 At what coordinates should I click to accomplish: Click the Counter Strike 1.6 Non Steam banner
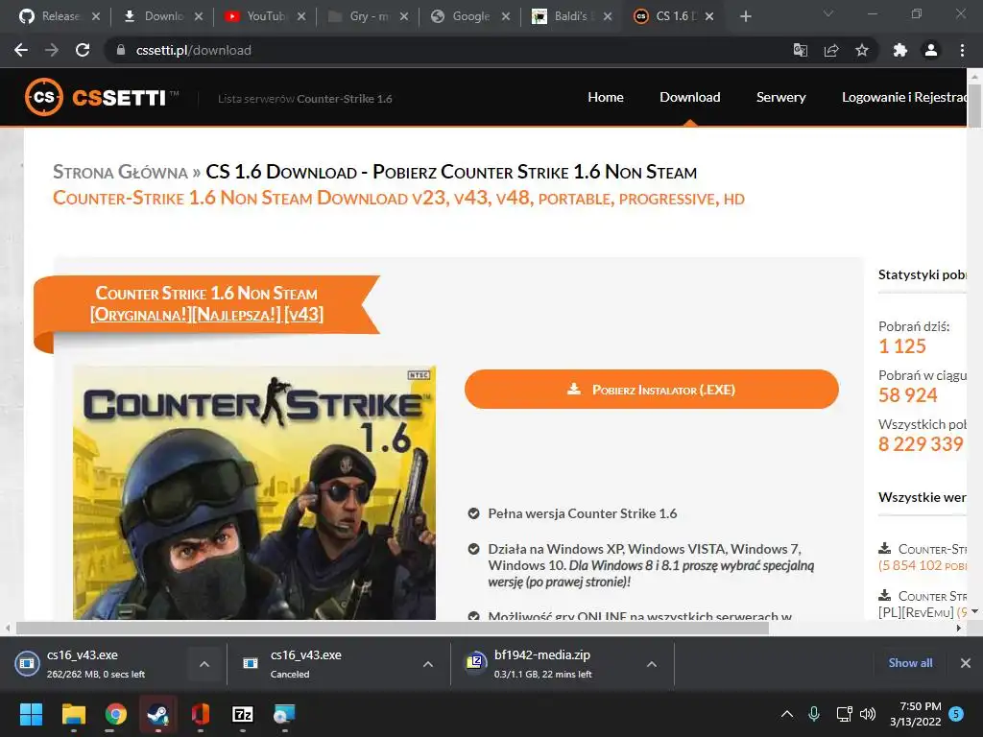[x=207, y=304]
